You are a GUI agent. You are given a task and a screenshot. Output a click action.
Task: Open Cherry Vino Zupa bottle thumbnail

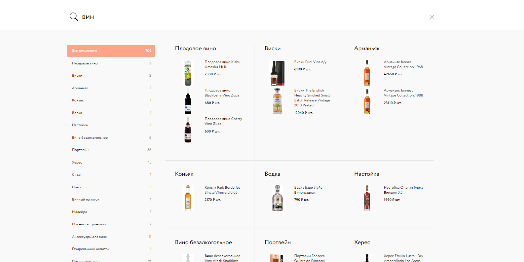[188, 130]
